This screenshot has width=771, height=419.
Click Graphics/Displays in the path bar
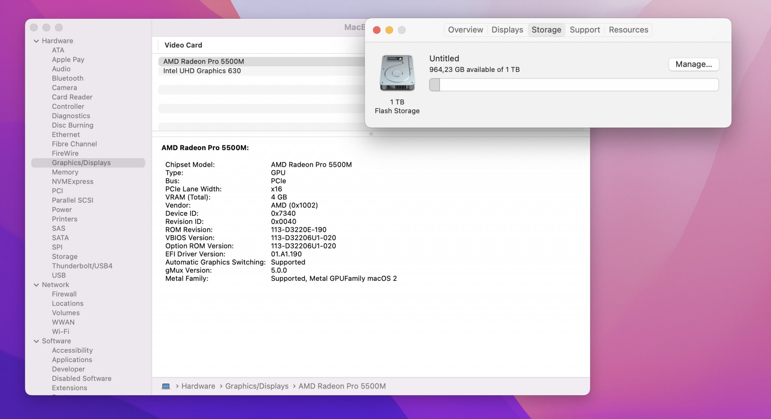click(x=257, y=386)
